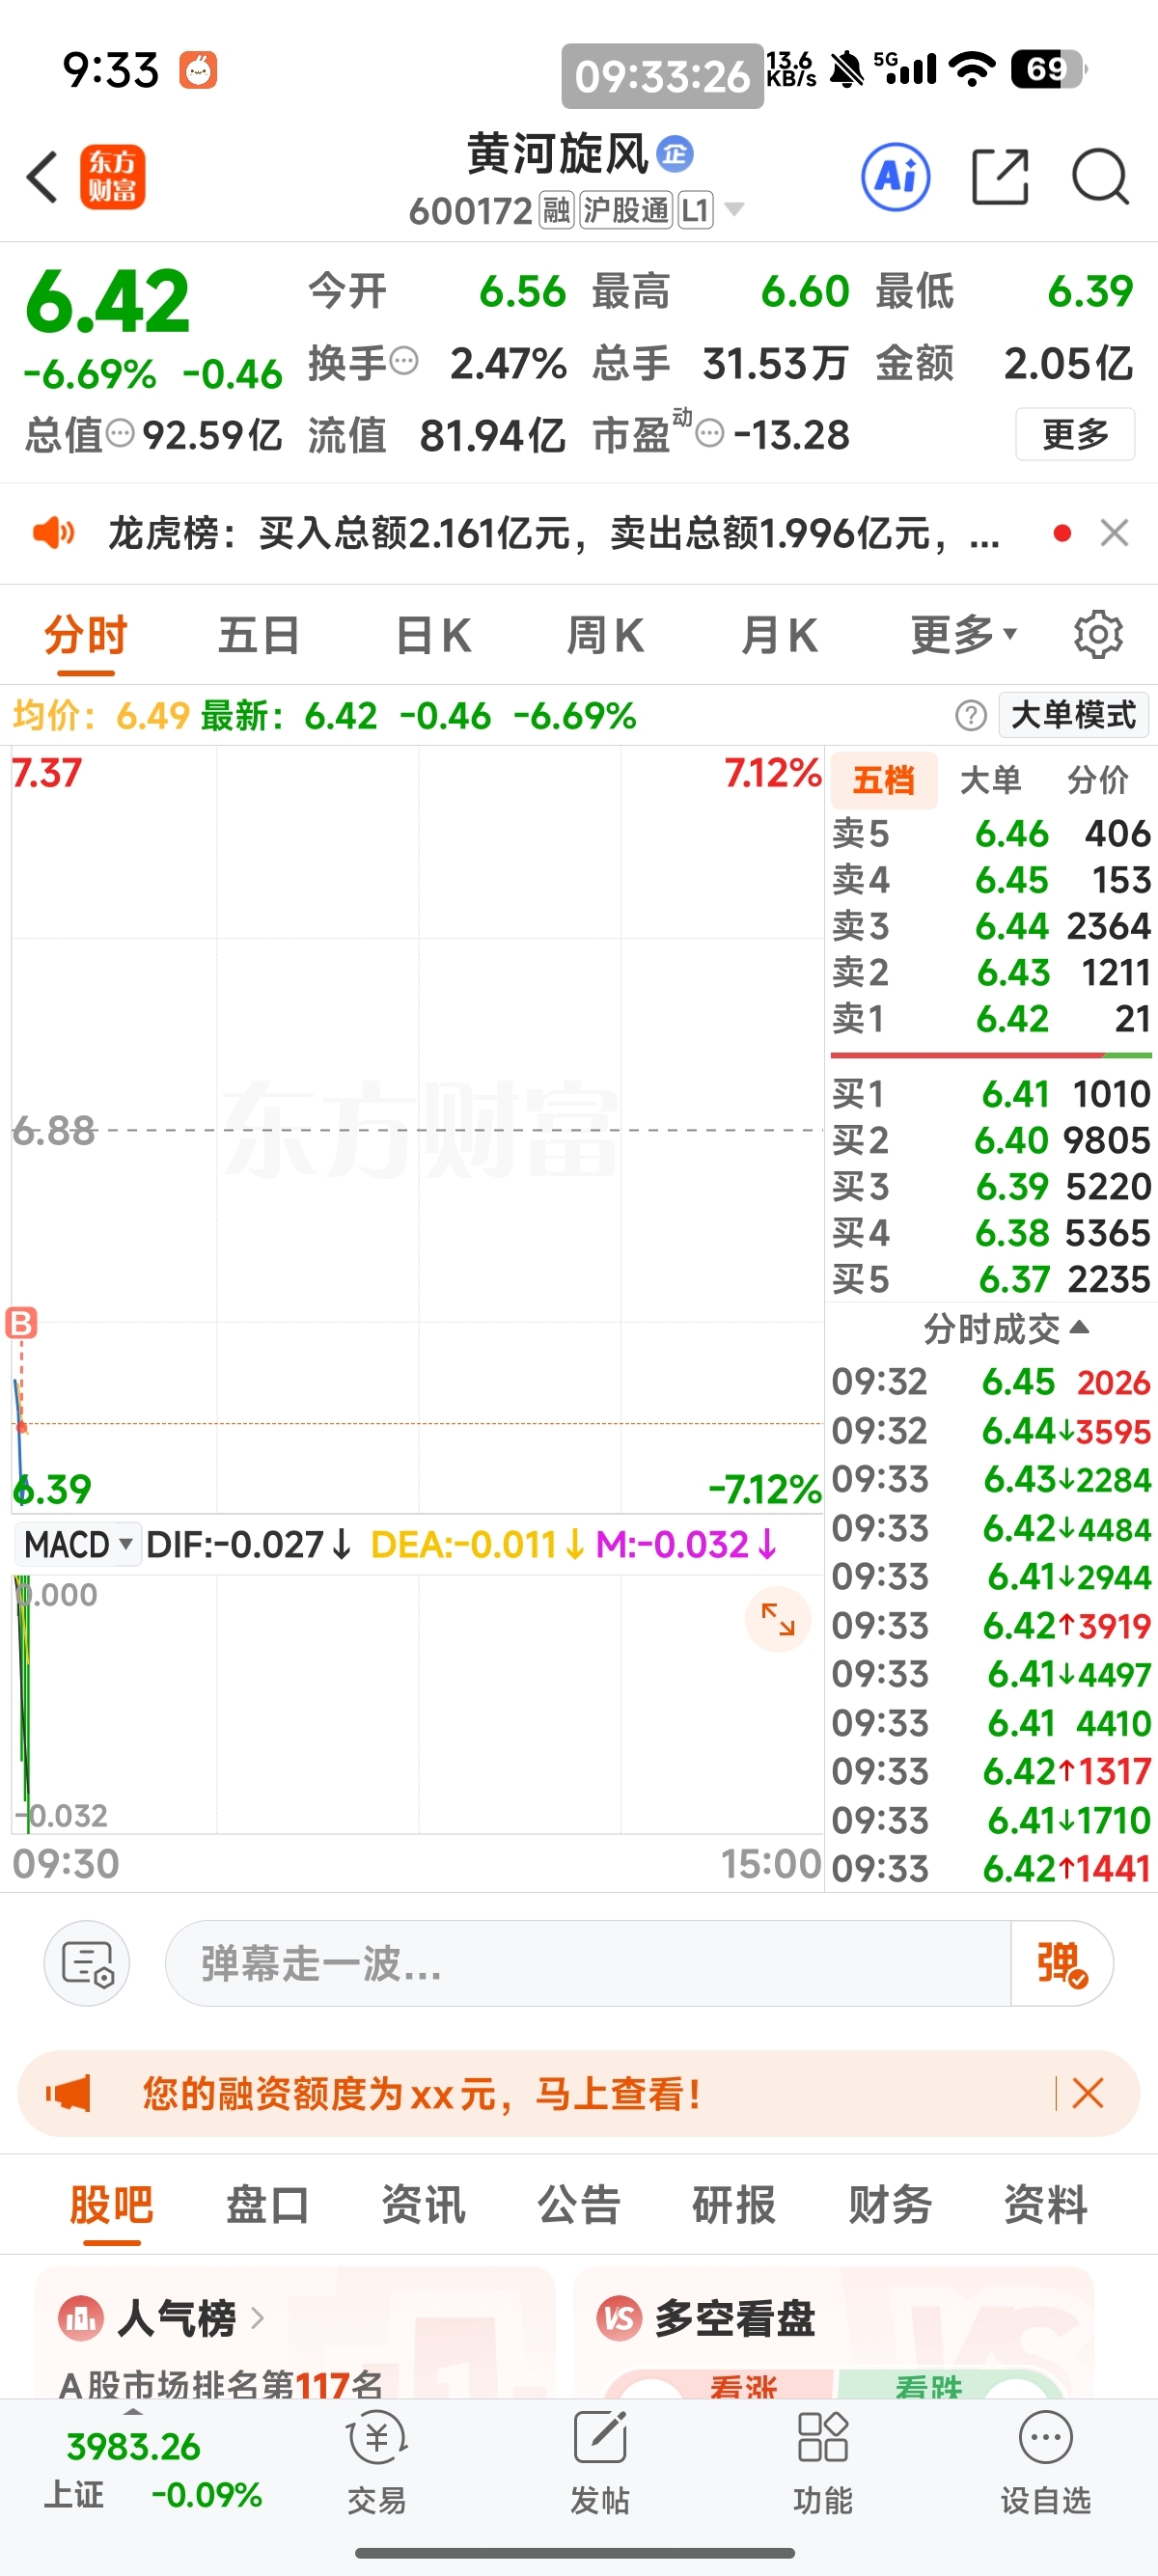
Task: Switch to the 月K tab
Action: (780, 635)
